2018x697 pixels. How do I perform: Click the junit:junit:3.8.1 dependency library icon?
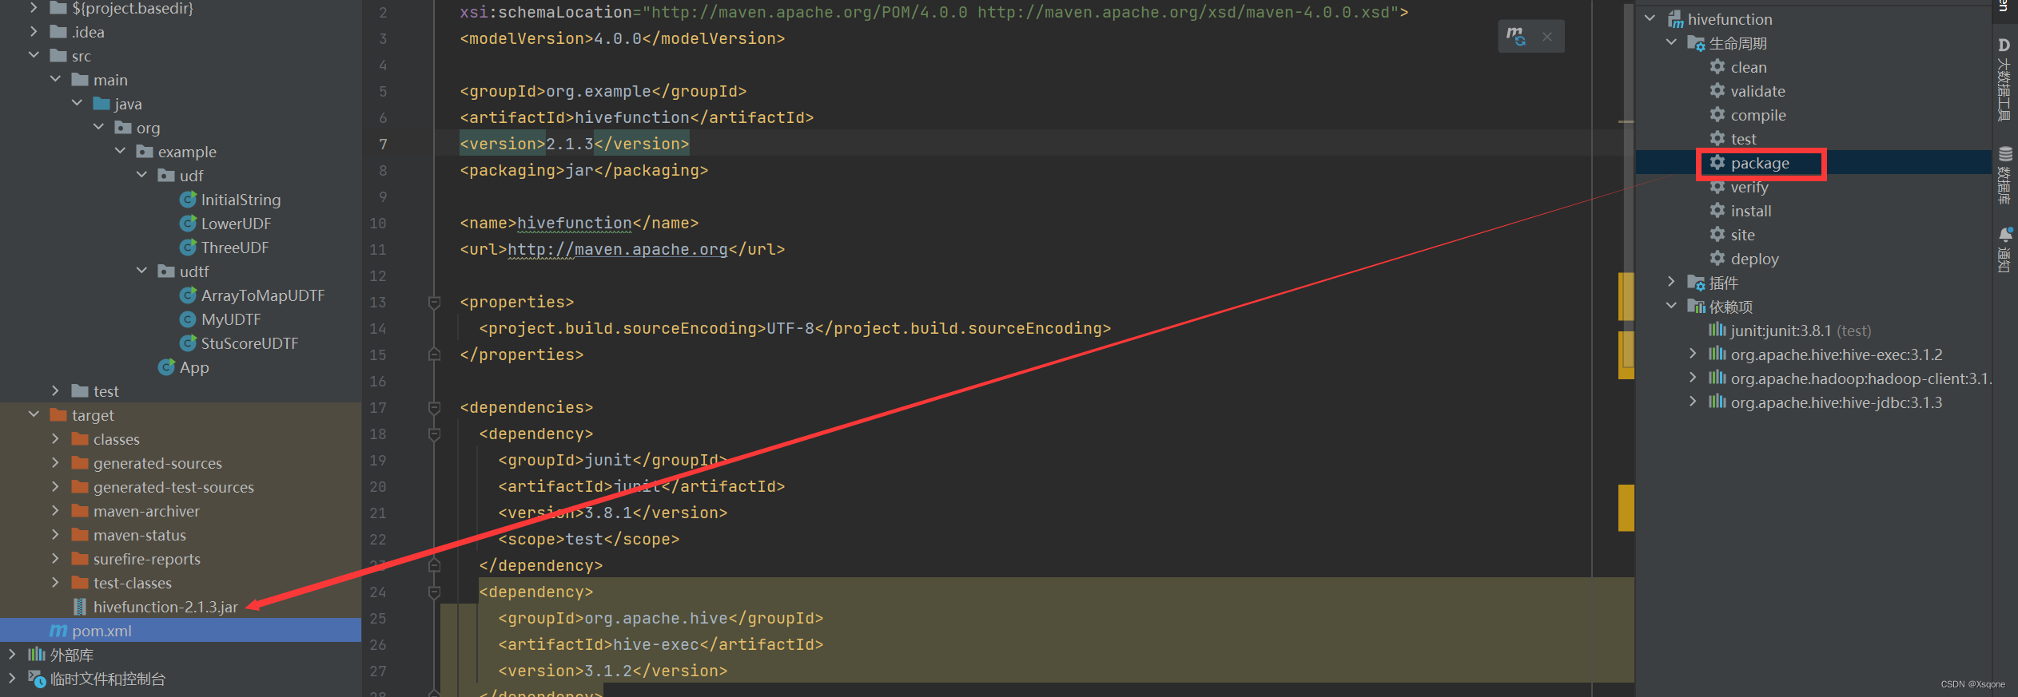[1717, 330]
